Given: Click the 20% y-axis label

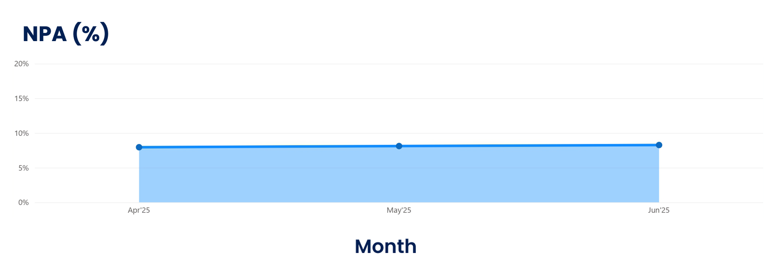Looking at the screenshot, I should point(22,64).
